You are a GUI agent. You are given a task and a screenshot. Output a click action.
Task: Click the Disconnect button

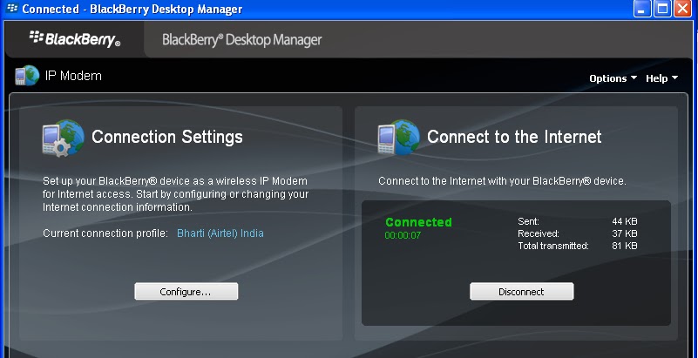point(521,292)
